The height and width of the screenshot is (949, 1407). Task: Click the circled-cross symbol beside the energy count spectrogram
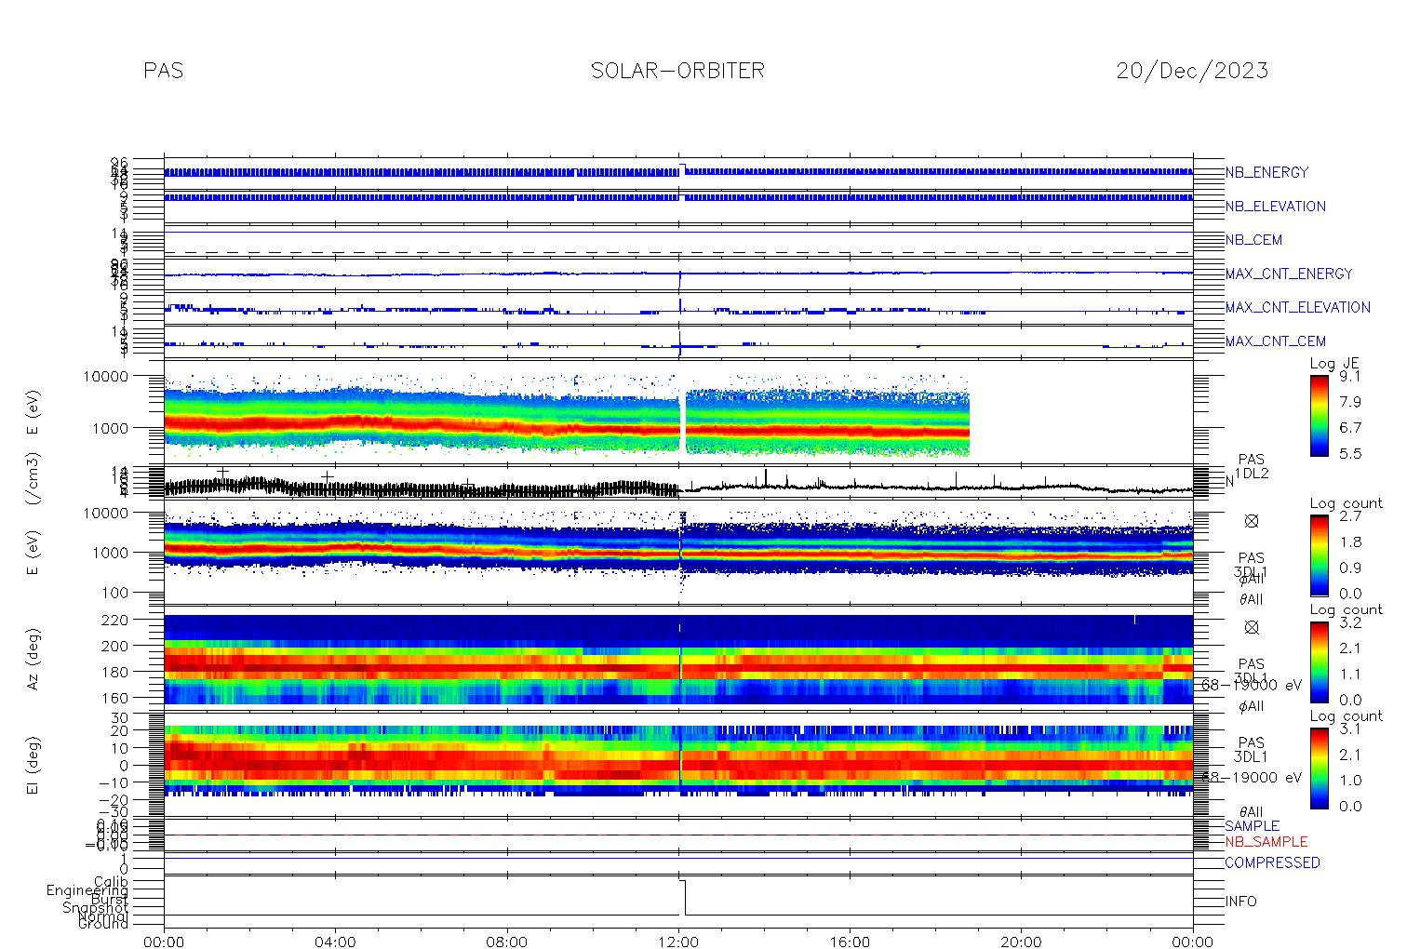1251,521
